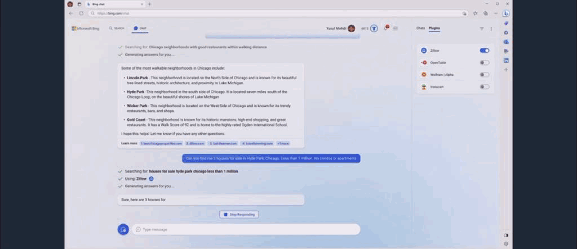Click the Zillow badge next to Using: Zillow

[x=151, y=179]
